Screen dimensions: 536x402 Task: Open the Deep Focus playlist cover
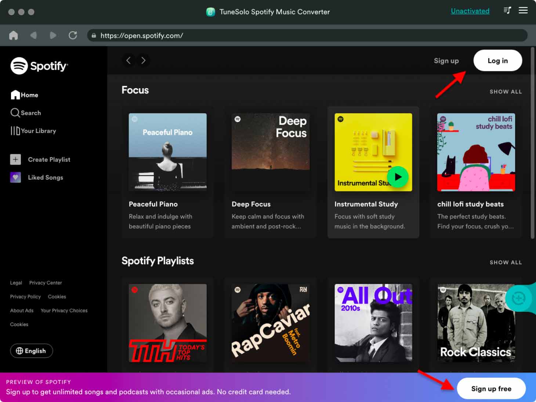coord(271,152)
